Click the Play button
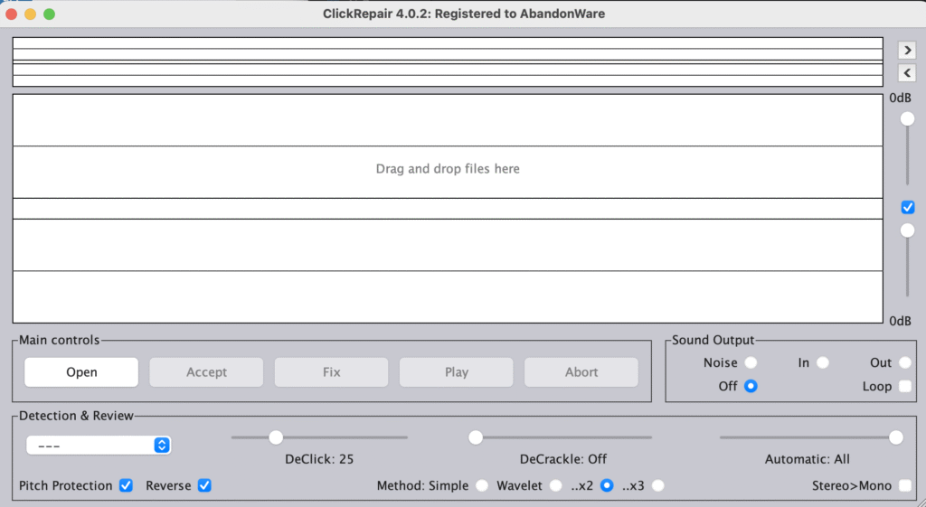 tap(457, 371)
